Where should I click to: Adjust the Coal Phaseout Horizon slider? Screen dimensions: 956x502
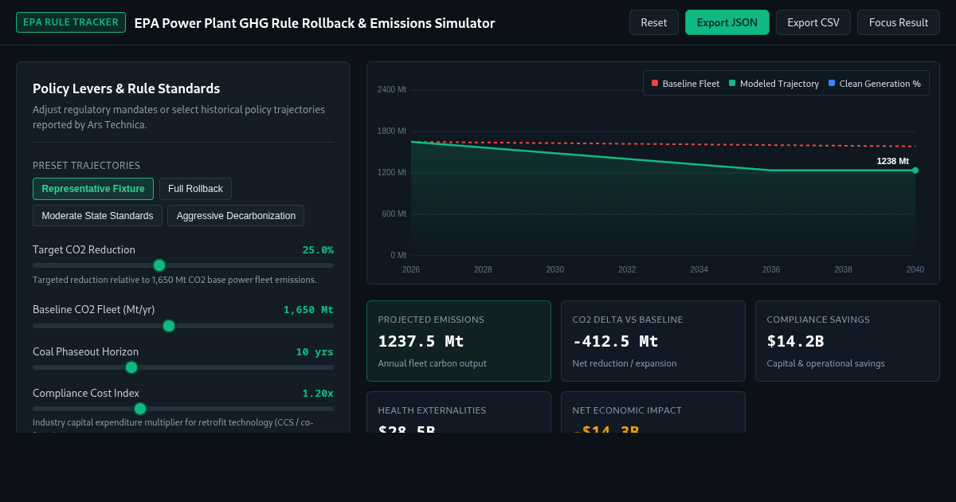coord(183,367)
